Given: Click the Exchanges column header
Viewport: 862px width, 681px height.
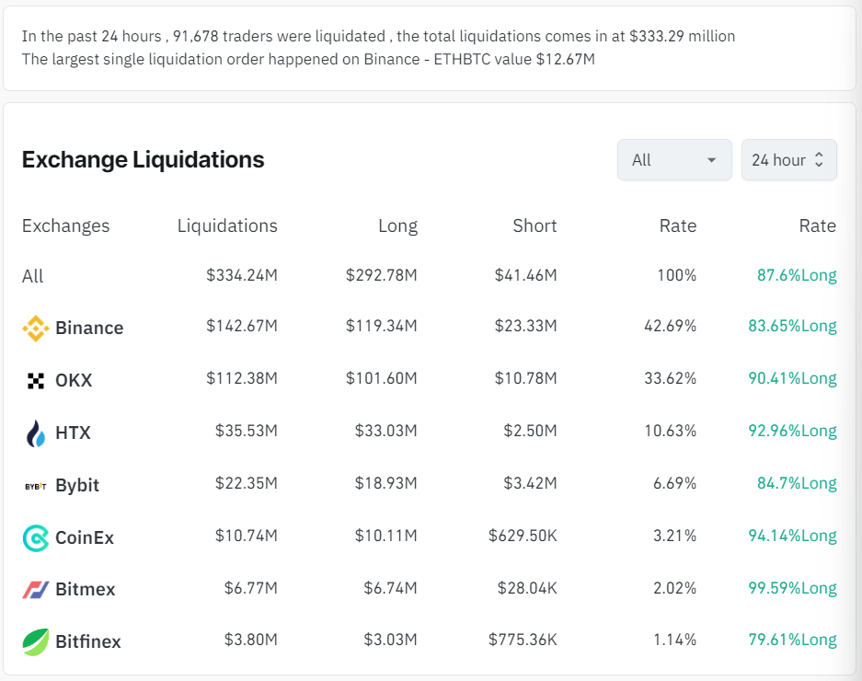Looking at the screenshot, I should [65, 226].
